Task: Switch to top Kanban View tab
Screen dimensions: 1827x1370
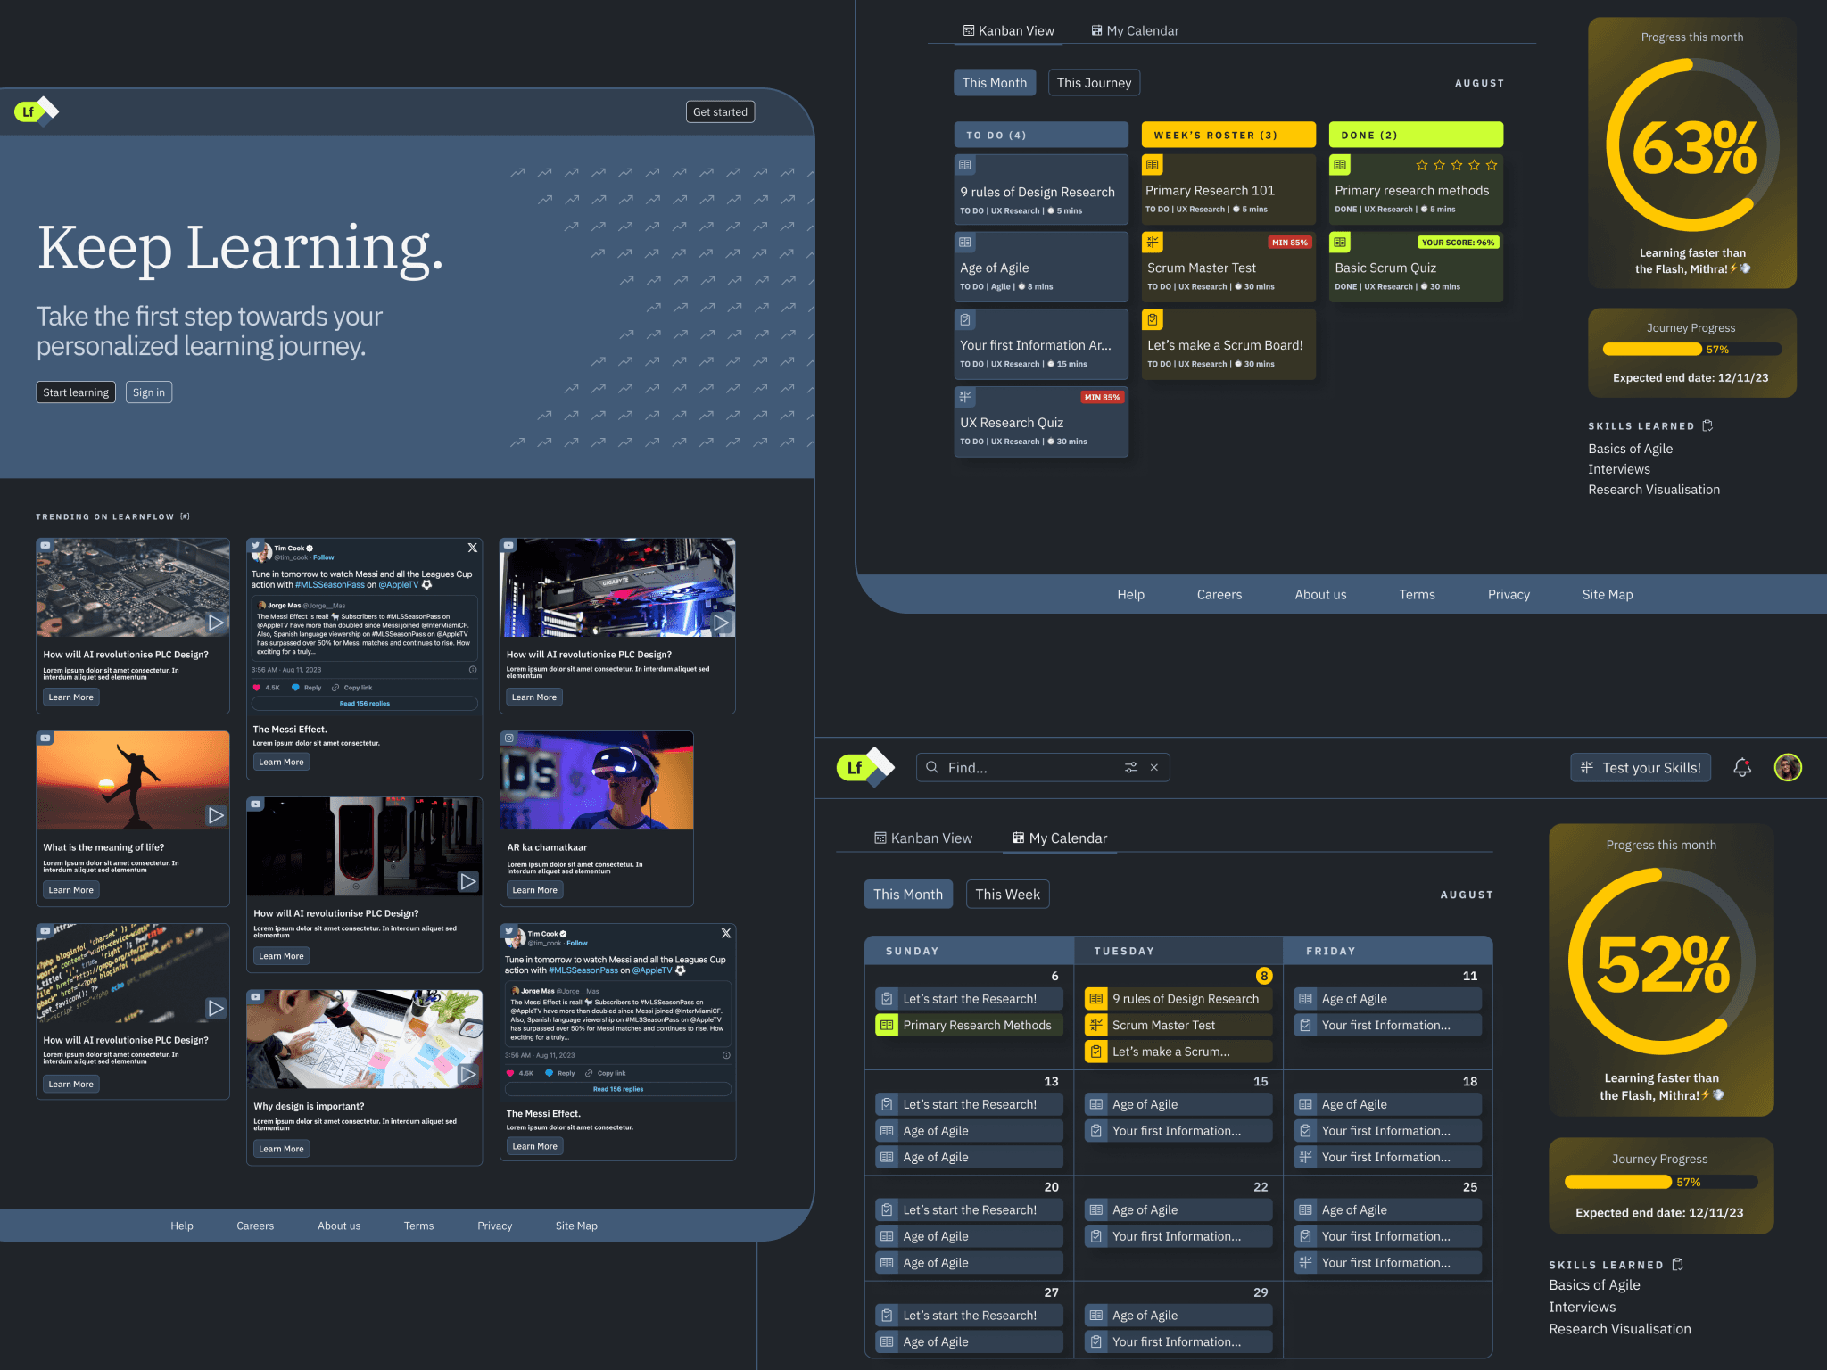Action: [x=1008, y=30]
